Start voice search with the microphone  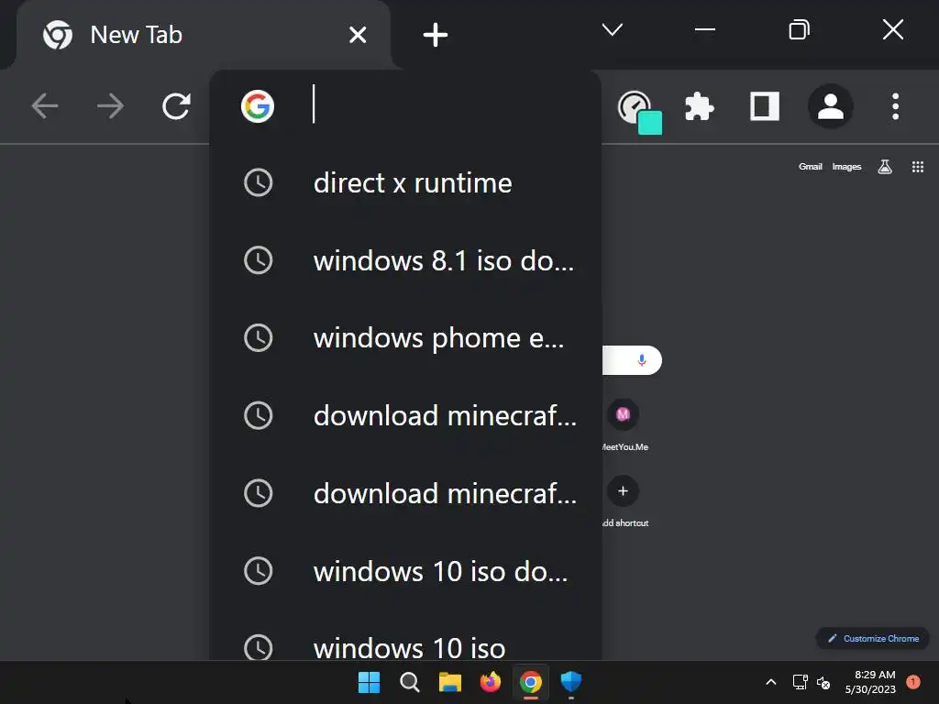(x=641, y=360)
